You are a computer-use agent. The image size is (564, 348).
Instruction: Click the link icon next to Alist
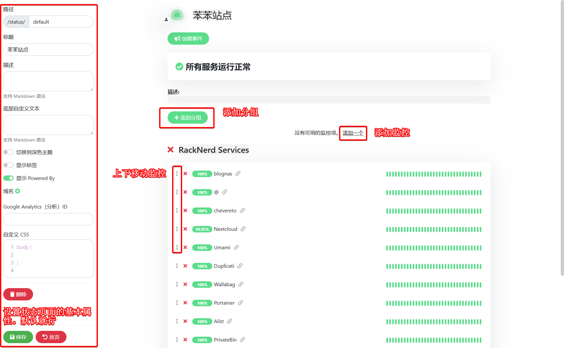coord(229,321)
